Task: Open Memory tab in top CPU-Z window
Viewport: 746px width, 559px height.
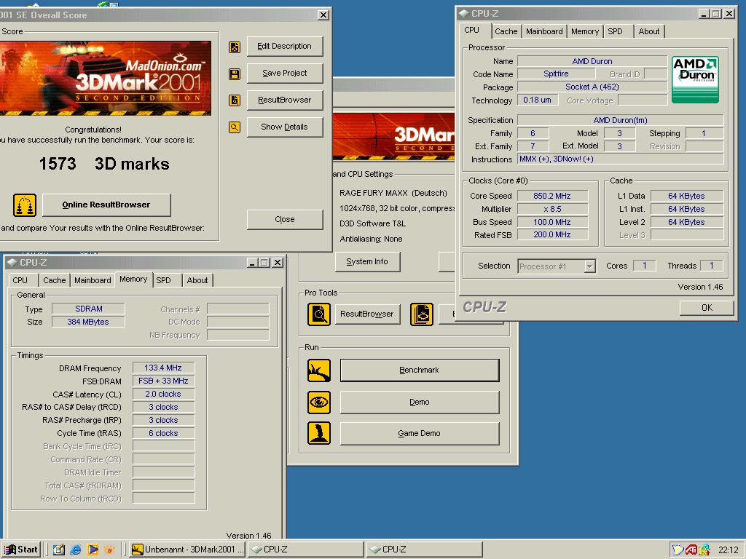Action: point(585,31)
